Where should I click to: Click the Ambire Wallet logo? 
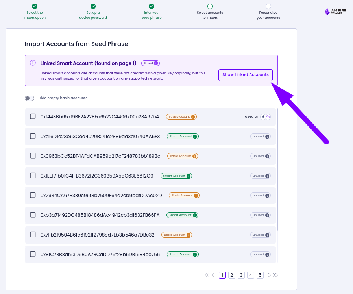335,11
